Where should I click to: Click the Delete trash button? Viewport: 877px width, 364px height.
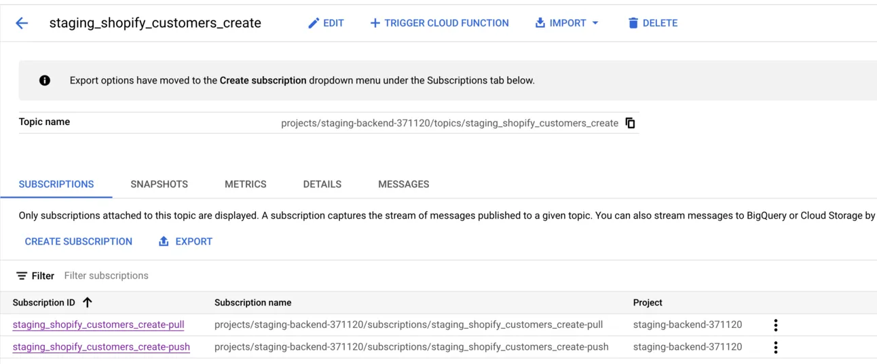pyautogui.click(x=652, y=23)
